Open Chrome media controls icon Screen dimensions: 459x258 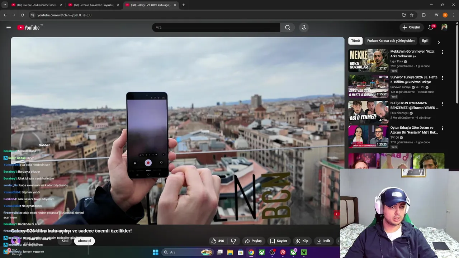click(x=436, y=15)
